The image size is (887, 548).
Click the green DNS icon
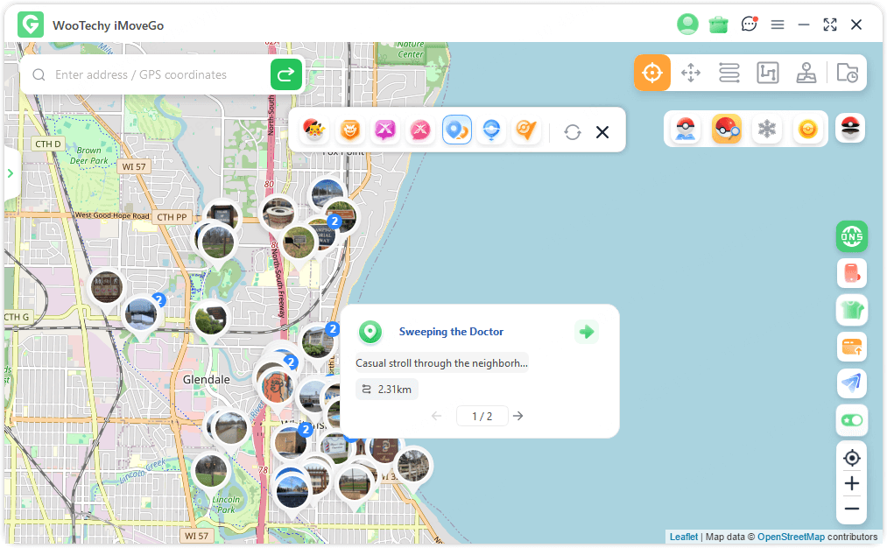(851, 235)
